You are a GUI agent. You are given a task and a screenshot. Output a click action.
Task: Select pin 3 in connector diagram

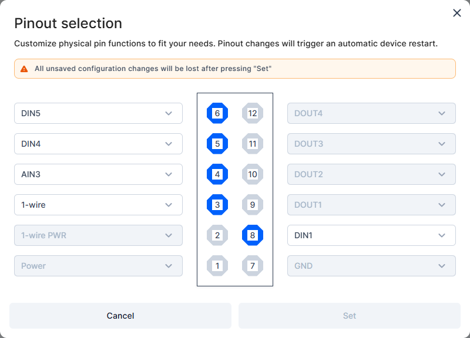coord(217,205)
